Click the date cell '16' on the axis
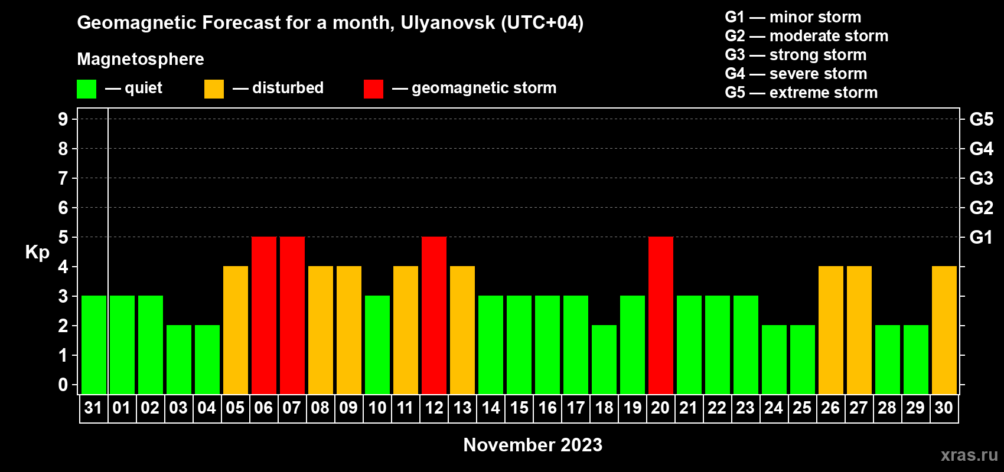The height and width of the screenshot is (472, 1004). pyautogui.click(x=547, y=408)
